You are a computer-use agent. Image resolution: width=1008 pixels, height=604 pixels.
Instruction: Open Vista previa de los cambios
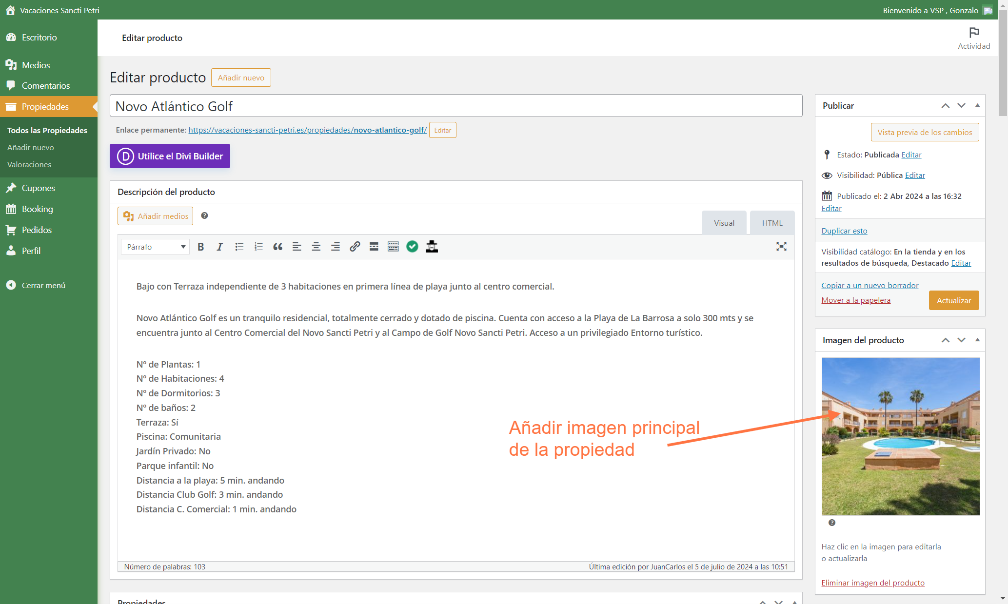tap(925, 132)
